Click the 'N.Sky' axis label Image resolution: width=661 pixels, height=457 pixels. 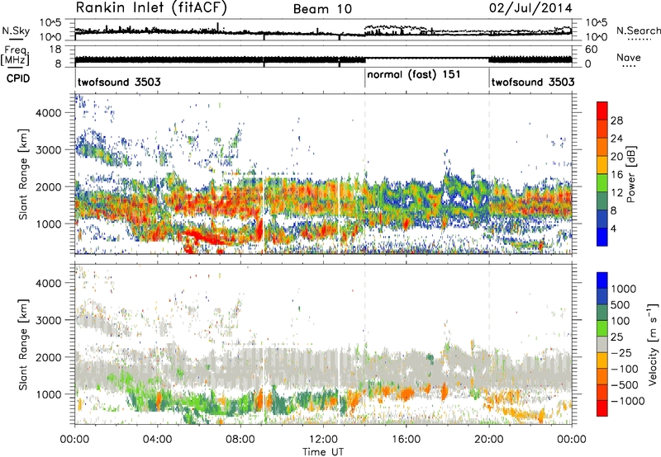click(16, 31)
